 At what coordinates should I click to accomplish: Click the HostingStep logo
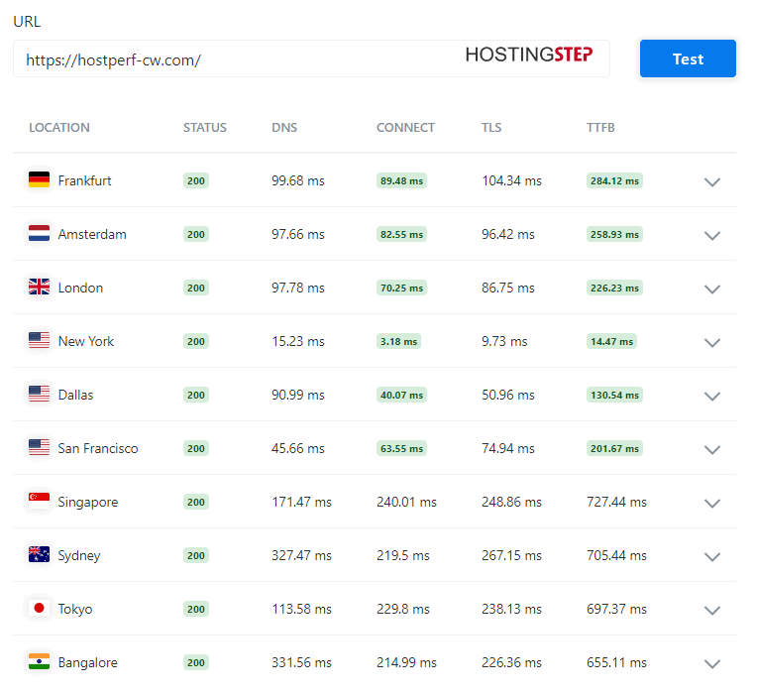[x=529, y=55]
